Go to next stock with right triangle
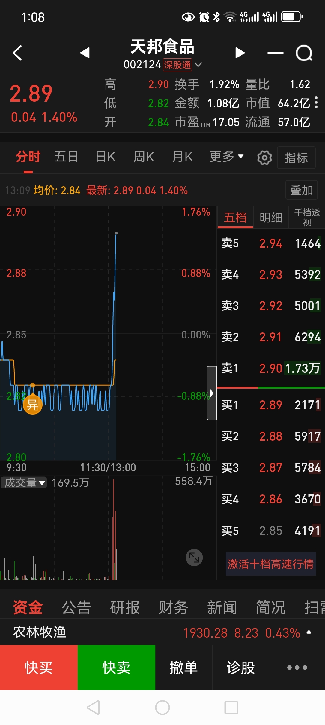Image resolution: width=325 pixels, height=725 pixels. point(240,53)
